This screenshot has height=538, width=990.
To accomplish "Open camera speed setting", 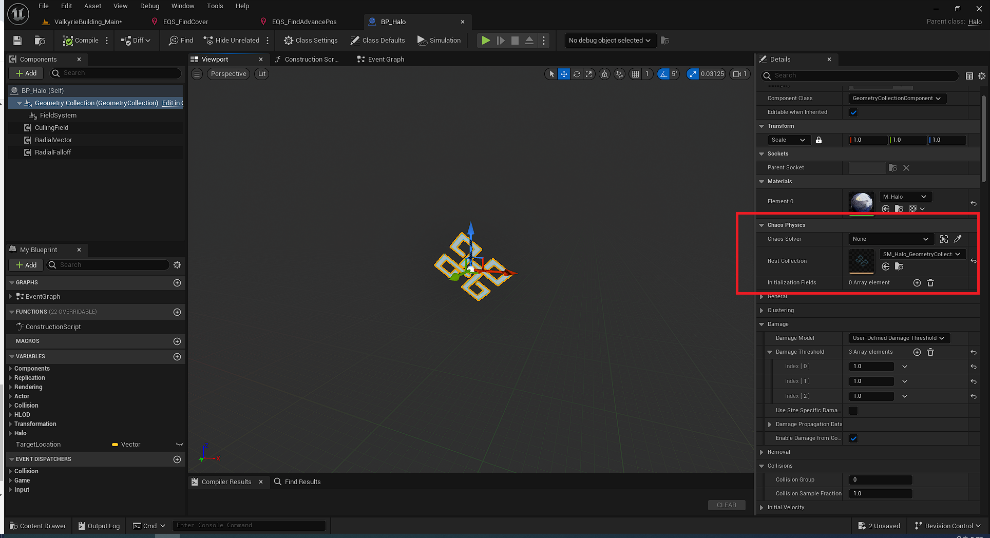I will pos(740,74).
